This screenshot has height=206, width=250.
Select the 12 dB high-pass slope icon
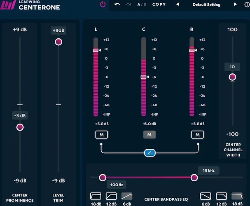(x=111, y=196)
